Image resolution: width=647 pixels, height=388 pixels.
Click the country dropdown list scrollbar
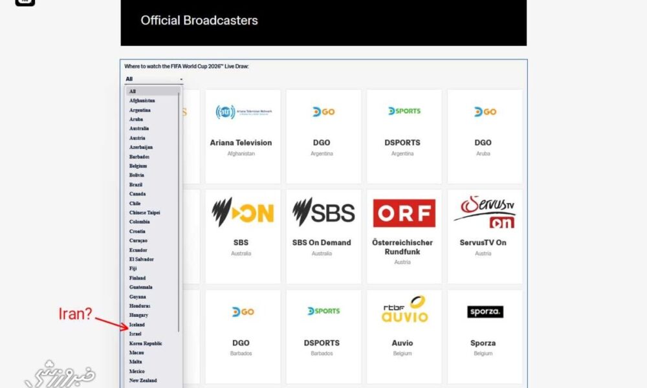[179, 213]
